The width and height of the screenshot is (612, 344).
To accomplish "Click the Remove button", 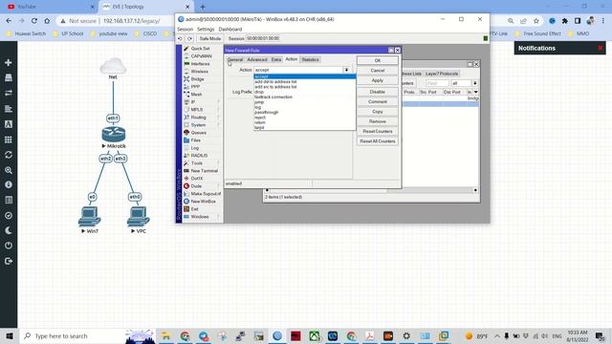I will (378, 121).
